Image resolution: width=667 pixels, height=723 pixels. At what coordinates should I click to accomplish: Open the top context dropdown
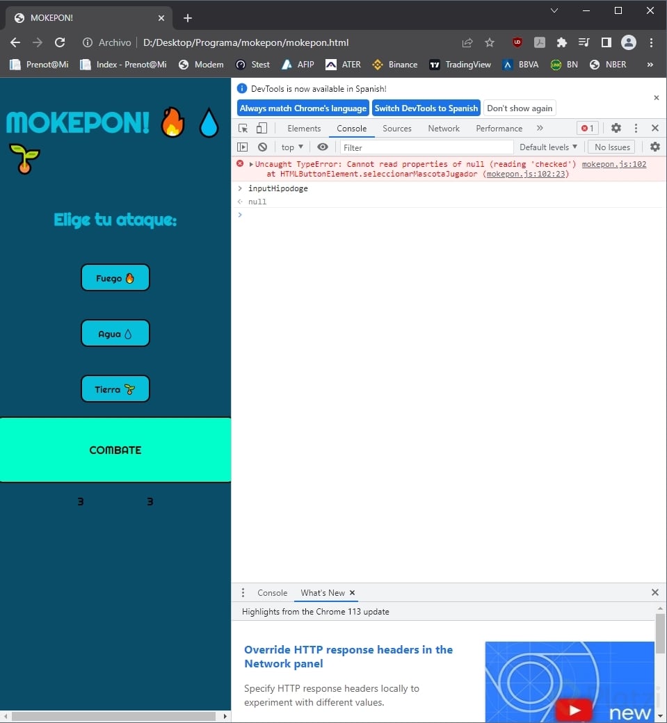click(292, 147)
